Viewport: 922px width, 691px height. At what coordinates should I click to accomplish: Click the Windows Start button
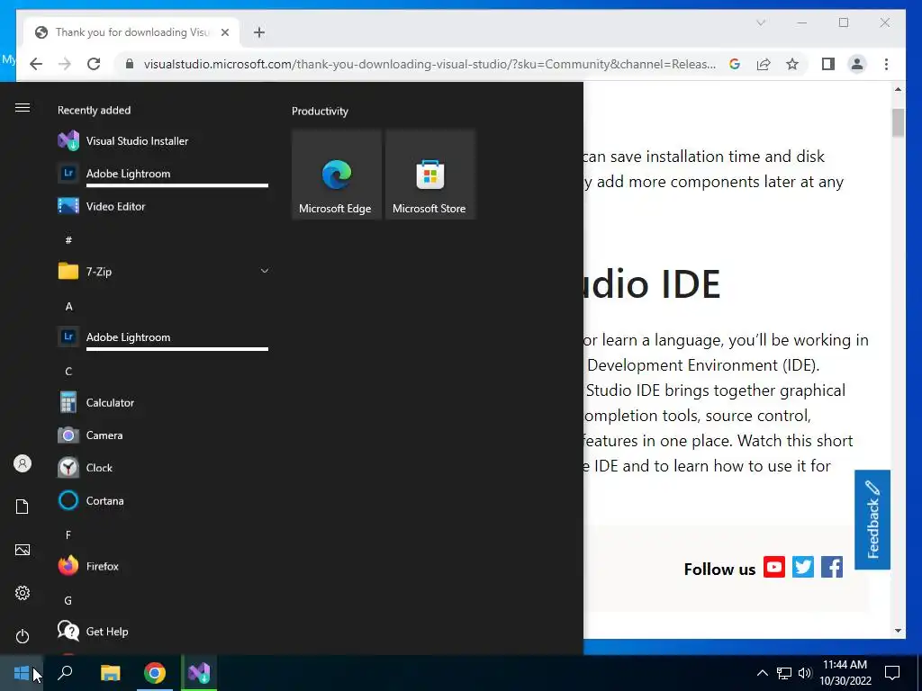22,673
